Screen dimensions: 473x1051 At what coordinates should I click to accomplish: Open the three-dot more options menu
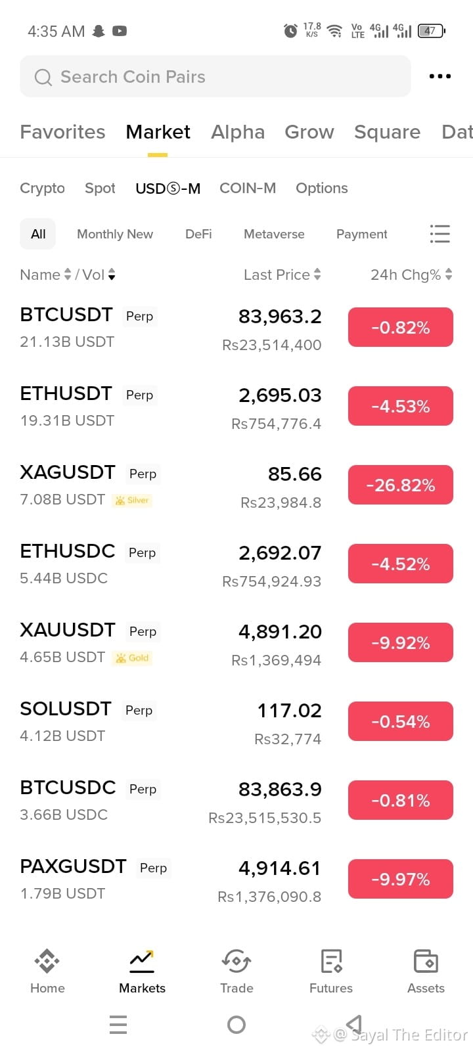(439, 76)
